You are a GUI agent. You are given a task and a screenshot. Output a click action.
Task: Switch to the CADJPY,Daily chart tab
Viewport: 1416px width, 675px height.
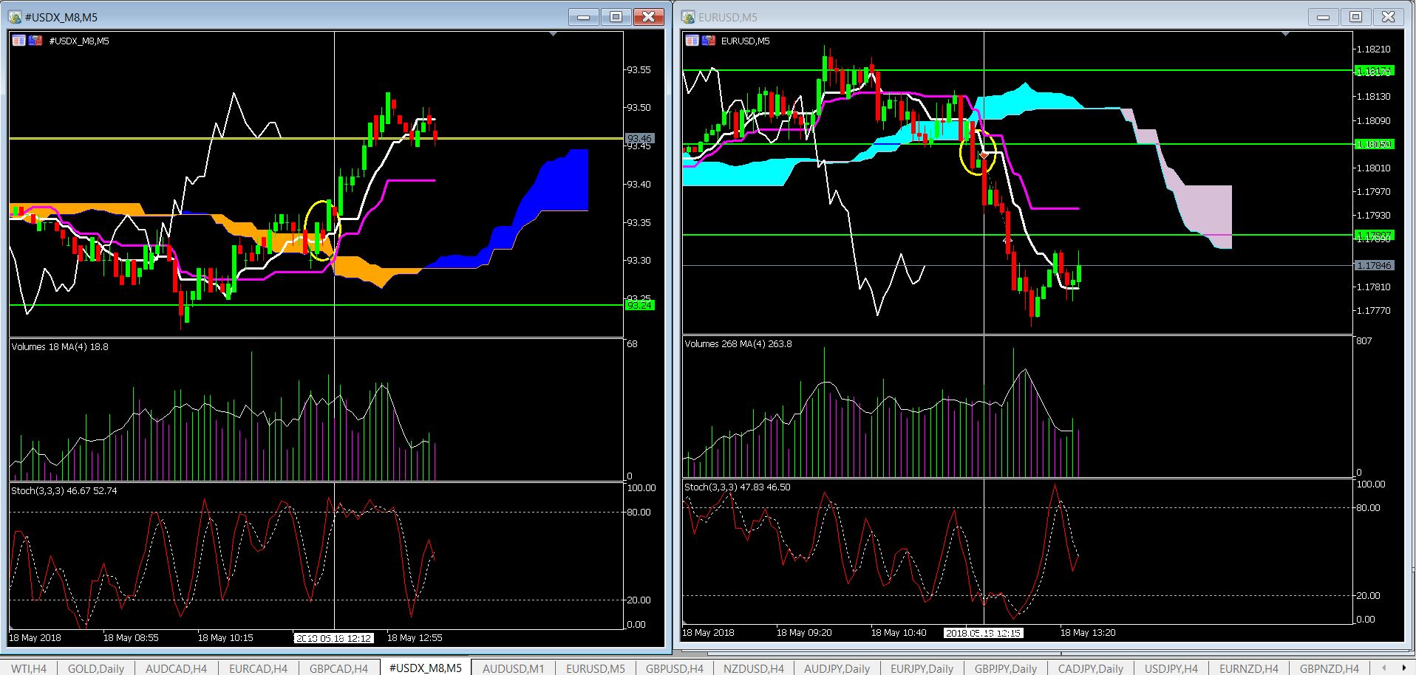point(1091,668)
